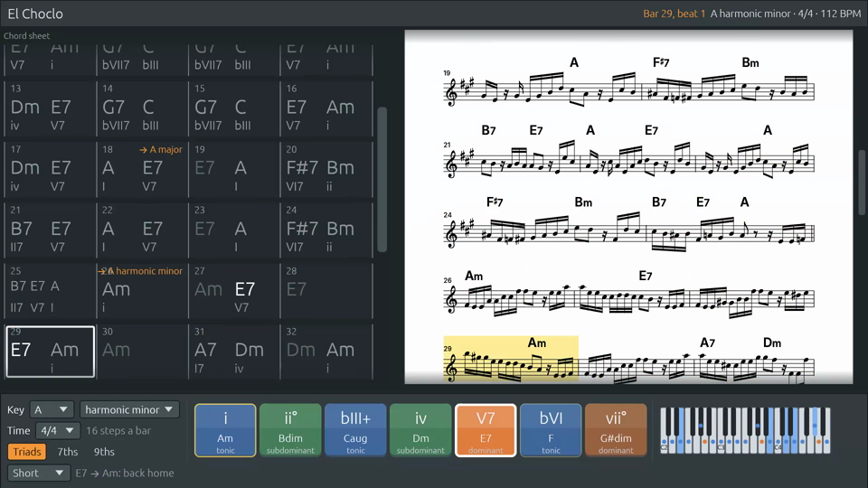
Task: Click the 'Chord sheet' panel label
Action: 26,35
